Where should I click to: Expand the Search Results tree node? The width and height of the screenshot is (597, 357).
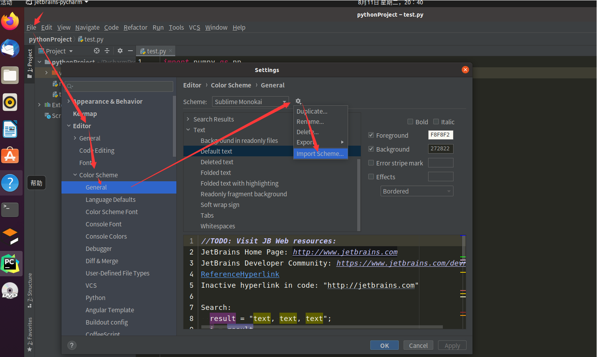point(188,119)
